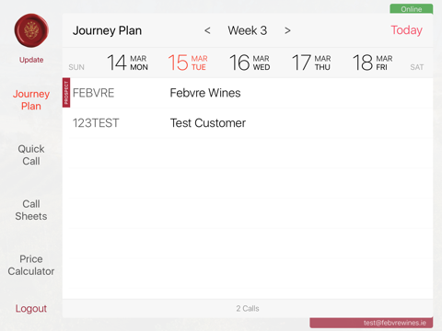Select Friday 18 March

point(372,63)
